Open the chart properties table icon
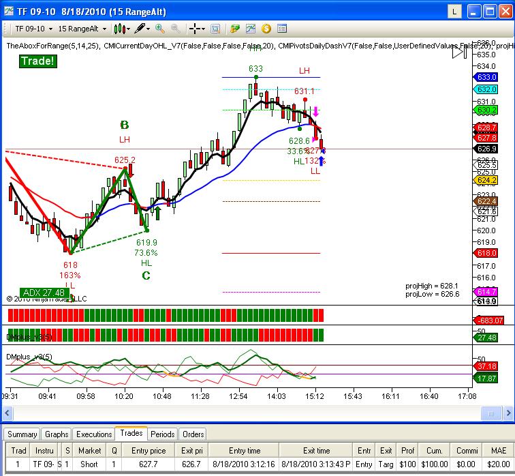515x476 pixels. [x=282, y=29]
